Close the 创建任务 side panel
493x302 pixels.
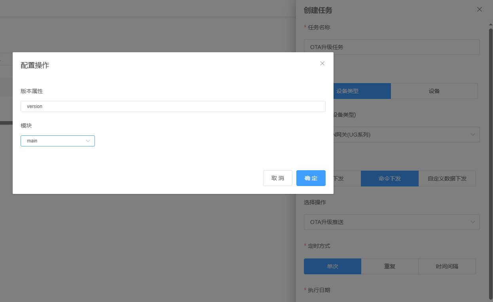tap(479, 9)
